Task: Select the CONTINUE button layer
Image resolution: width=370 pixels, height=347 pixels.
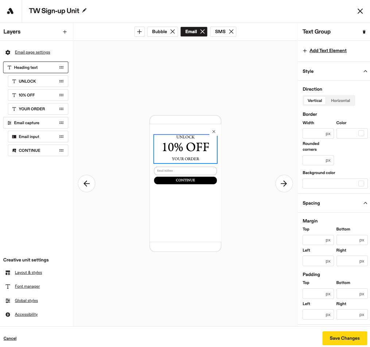Action: 38,150
